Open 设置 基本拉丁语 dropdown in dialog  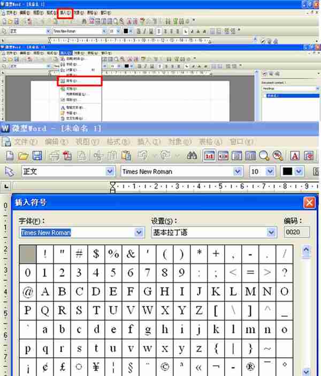coord(271,232)
